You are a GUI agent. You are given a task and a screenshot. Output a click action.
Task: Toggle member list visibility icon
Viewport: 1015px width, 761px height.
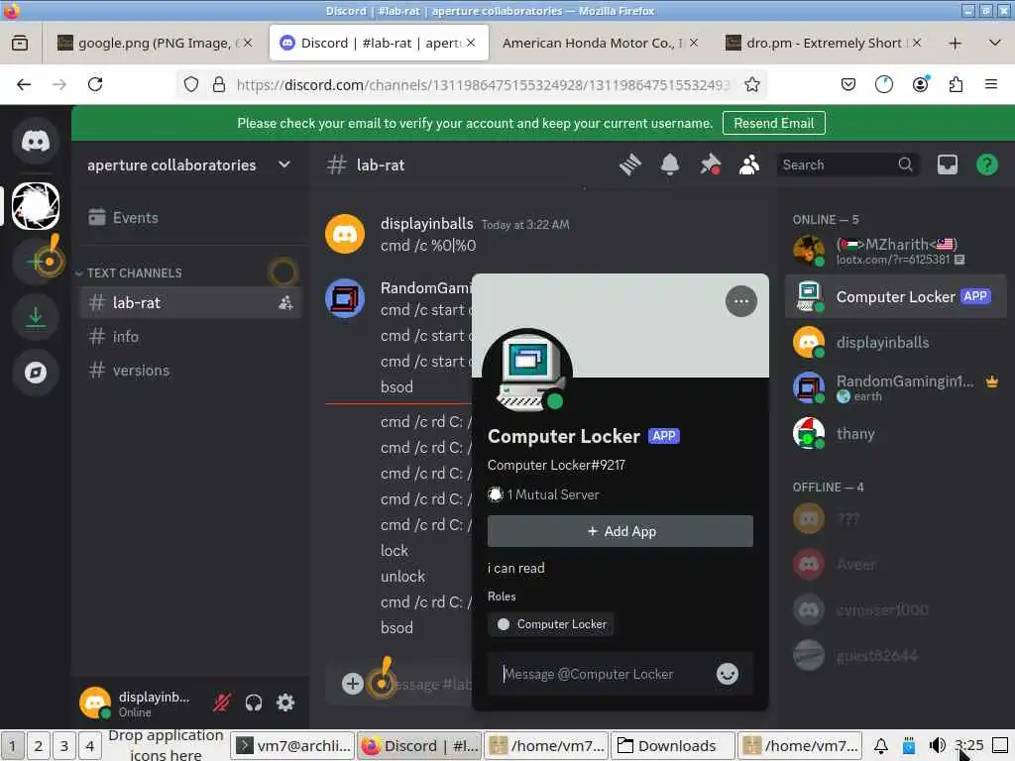pyautogui.click(x=749, y=165)
